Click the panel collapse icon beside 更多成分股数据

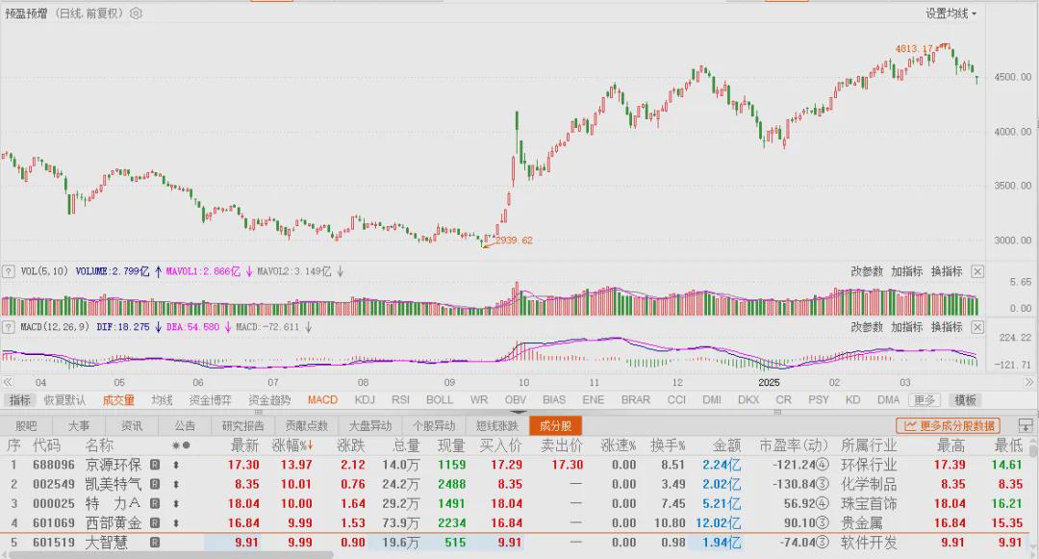point(1026,425)
